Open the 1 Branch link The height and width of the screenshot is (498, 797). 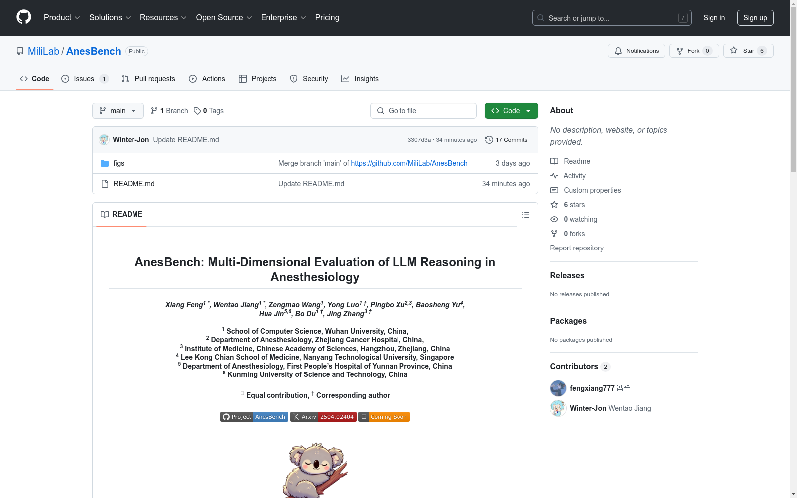pos(169,111)
